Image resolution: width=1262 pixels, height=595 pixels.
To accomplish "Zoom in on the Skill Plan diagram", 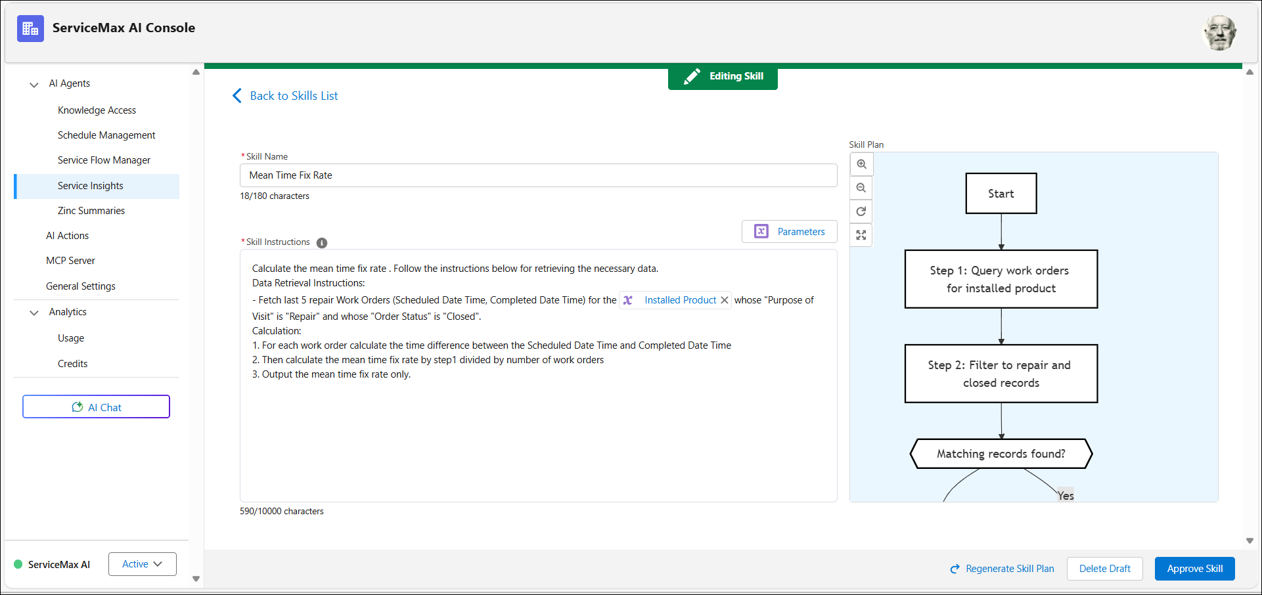I will 861,164.
